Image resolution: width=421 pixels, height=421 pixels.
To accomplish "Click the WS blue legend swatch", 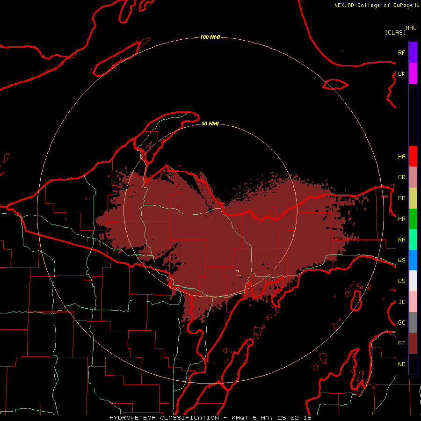I will 413,260.
